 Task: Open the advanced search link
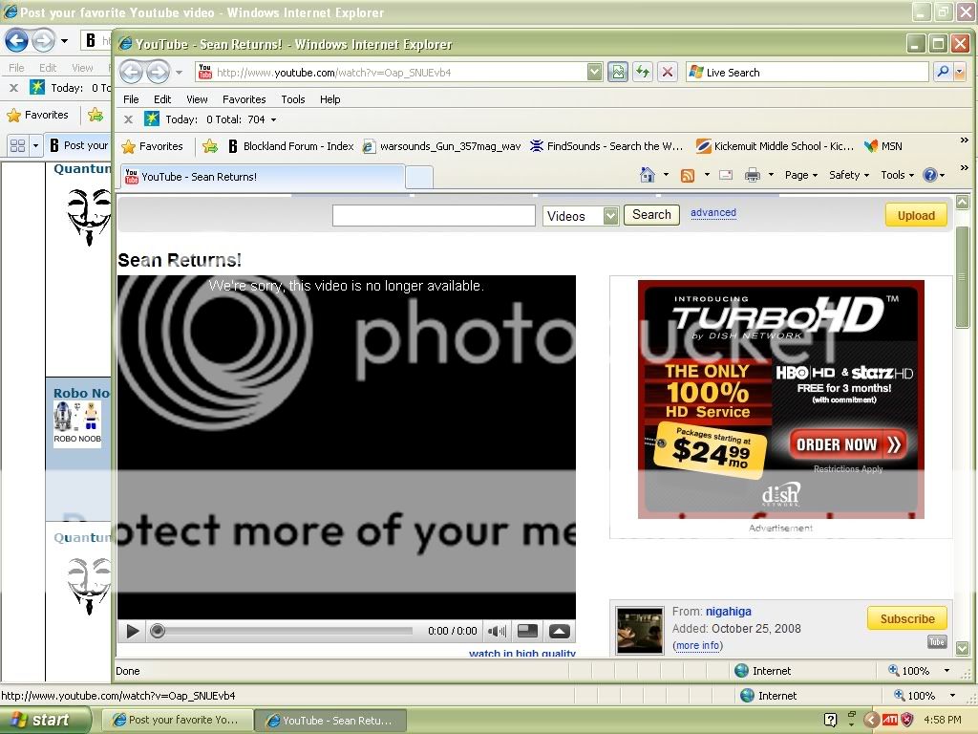712,213
